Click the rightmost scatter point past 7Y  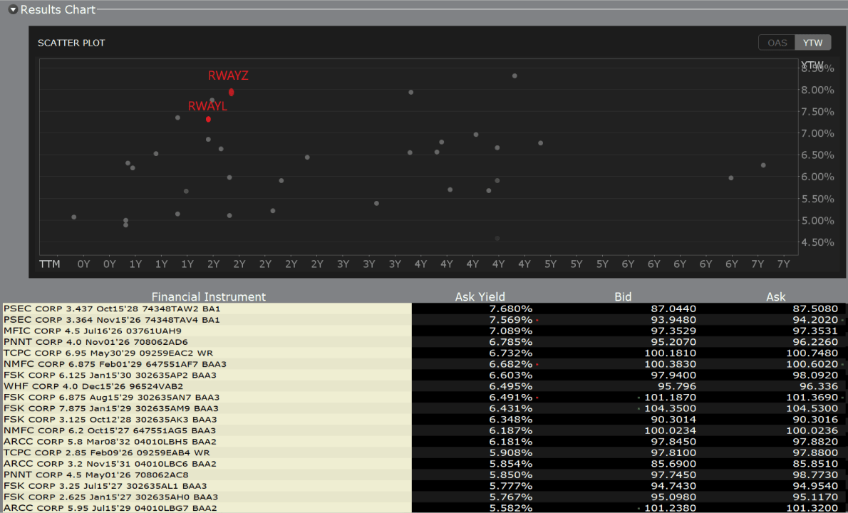(x=763, y=165)
